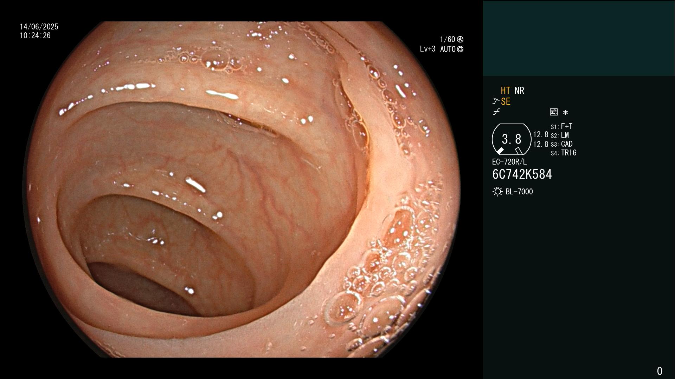
Task: Click the NR noise reduction label
Action: [x=519, y=91]
